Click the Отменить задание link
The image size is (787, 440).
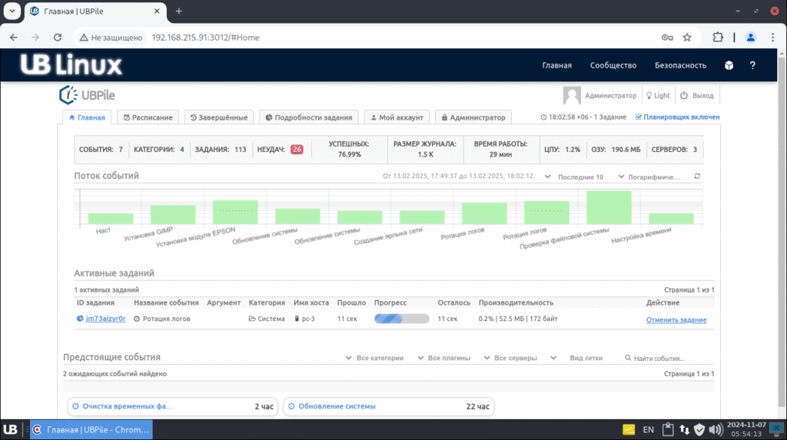click(676, 319)
